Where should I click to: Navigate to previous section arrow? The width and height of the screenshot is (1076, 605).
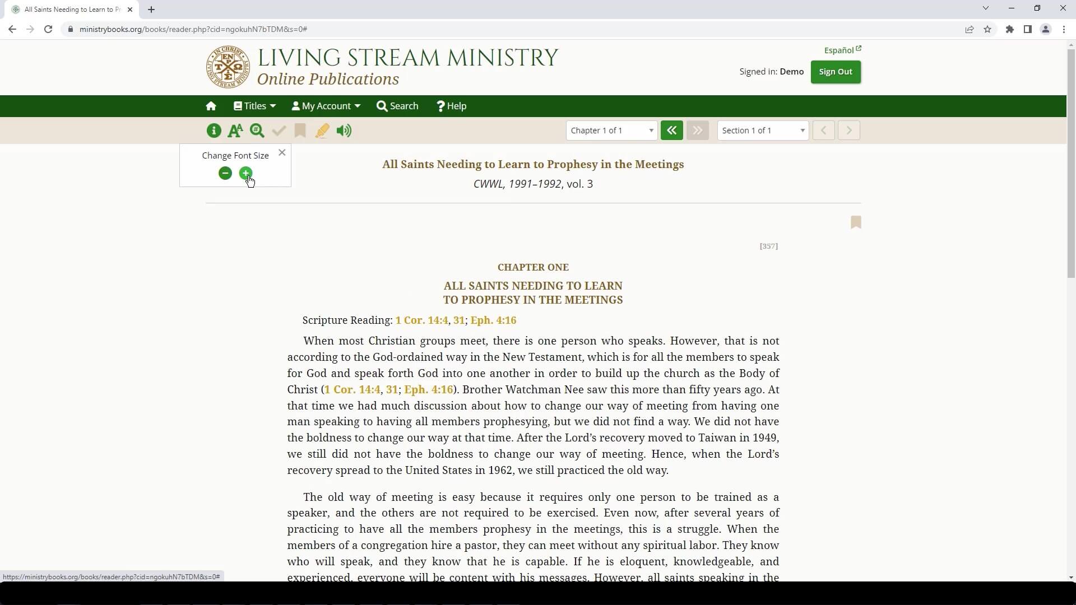point(823,130)
